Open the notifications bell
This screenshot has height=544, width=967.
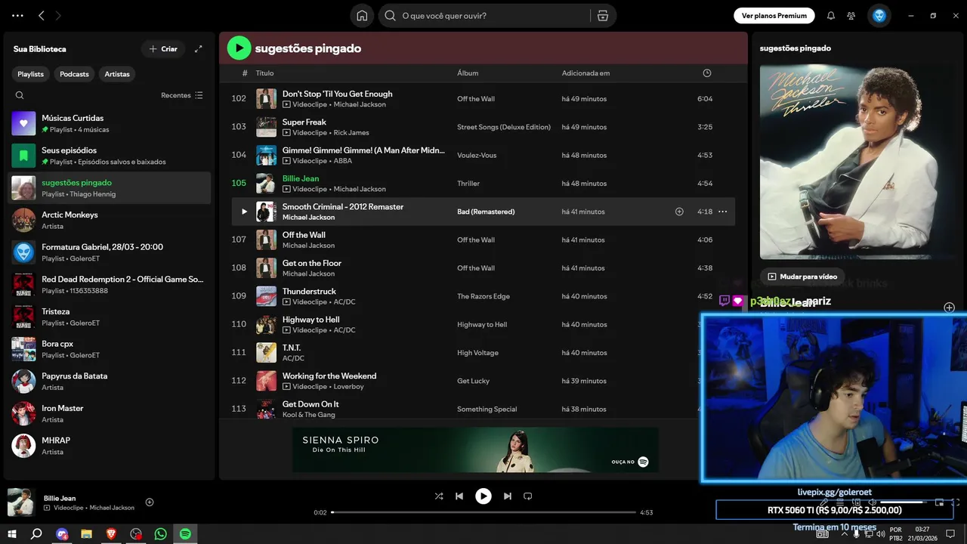(831, 16)
